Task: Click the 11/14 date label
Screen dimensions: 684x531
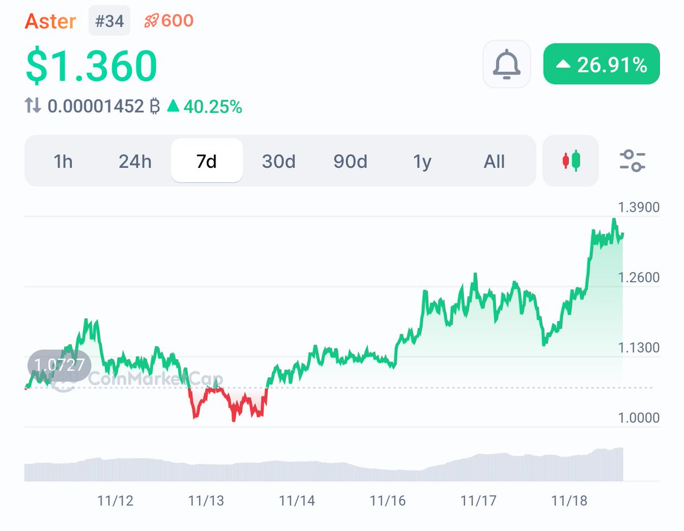Action: tap(297, 501)
